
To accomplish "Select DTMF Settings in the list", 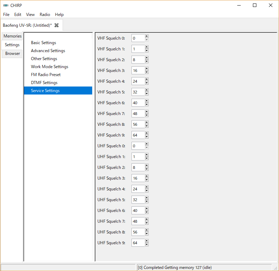I will (58, 83).
